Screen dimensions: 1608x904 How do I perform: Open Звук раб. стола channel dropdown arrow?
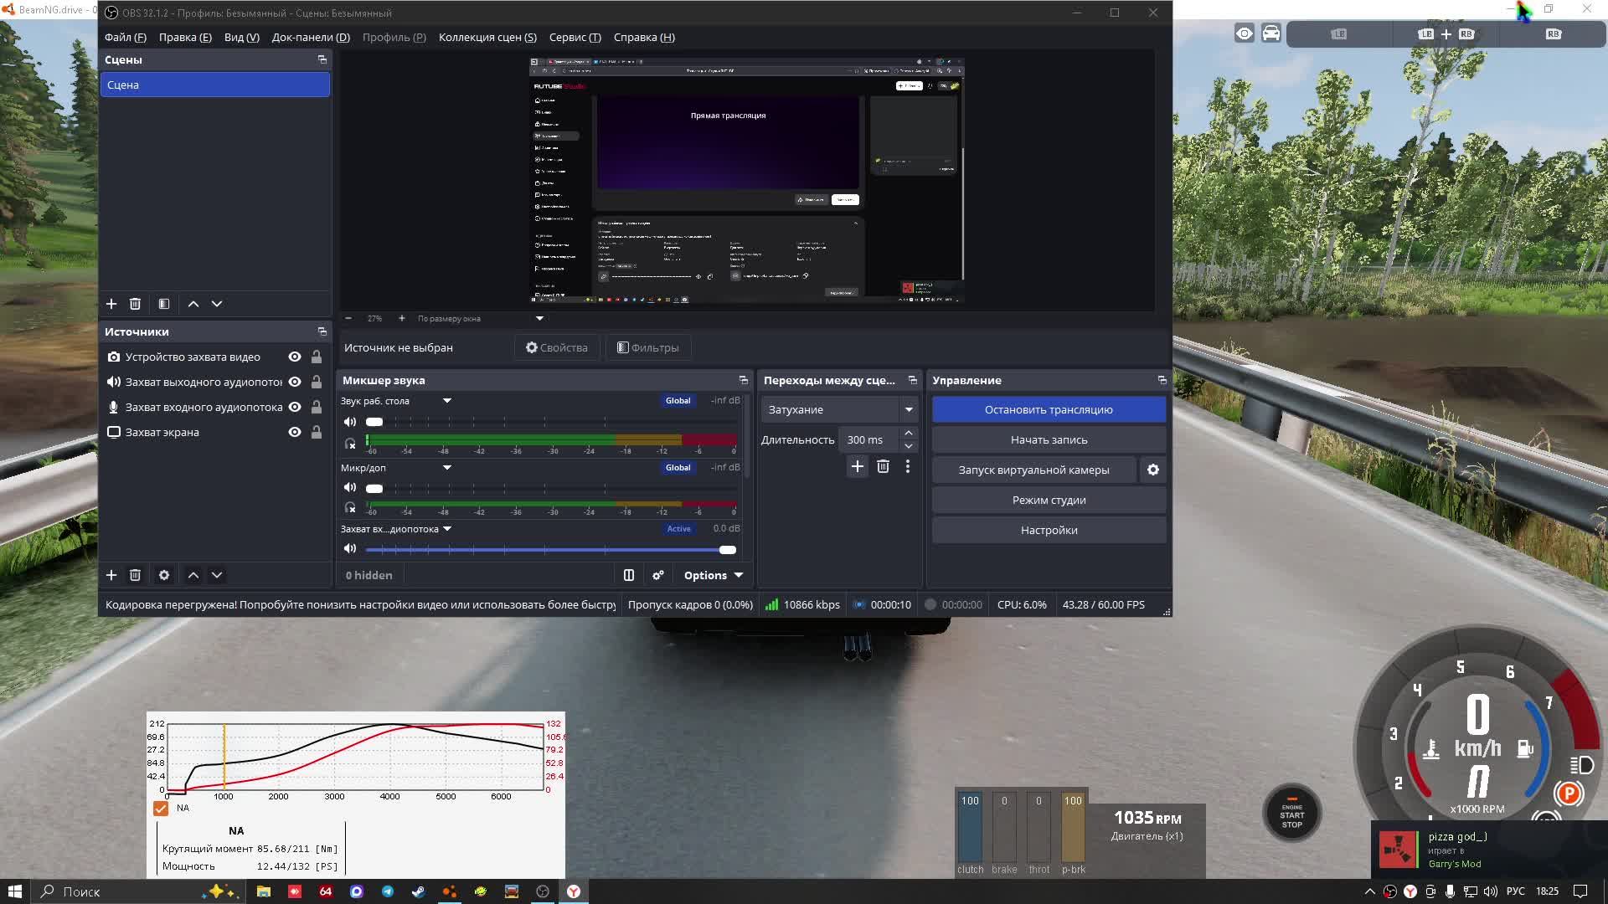click(x=447, y=401)
